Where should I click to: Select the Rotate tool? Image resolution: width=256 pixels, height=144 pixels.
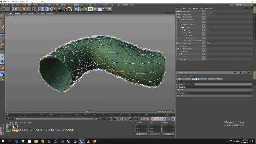[x=29, y=9]
